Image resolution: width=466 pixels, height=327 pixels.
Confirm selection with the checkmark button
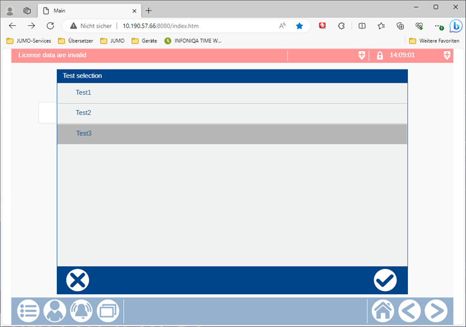[385, 280]
